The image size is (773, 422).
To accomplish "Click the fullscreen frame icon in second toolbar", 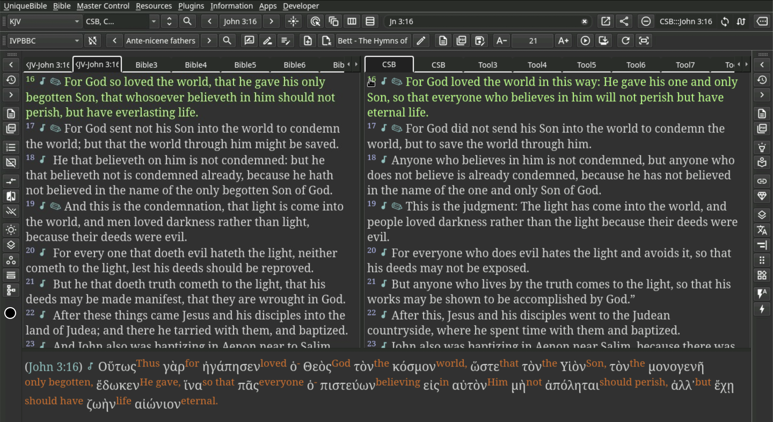I will pos(644,41).
